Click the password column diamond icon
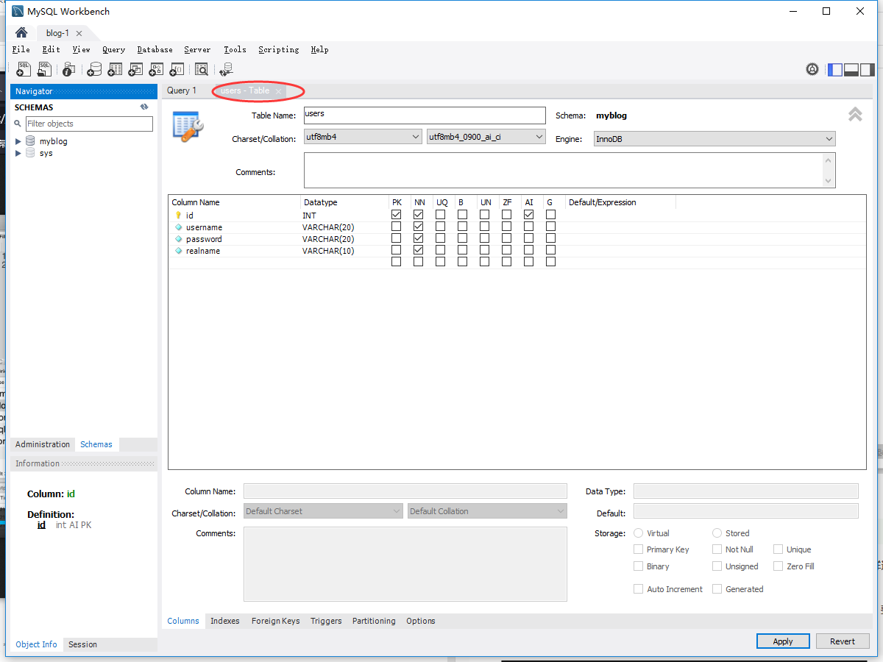The width and height of the screenshot is (883, 662). (178, 239)
